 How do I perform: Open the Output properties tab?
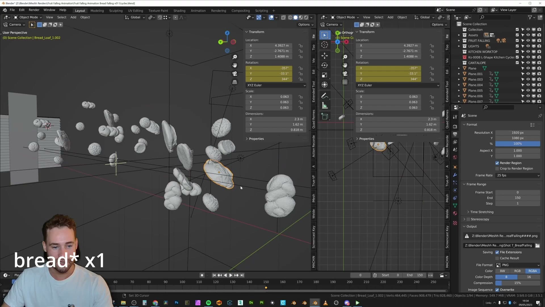[455, 134]
